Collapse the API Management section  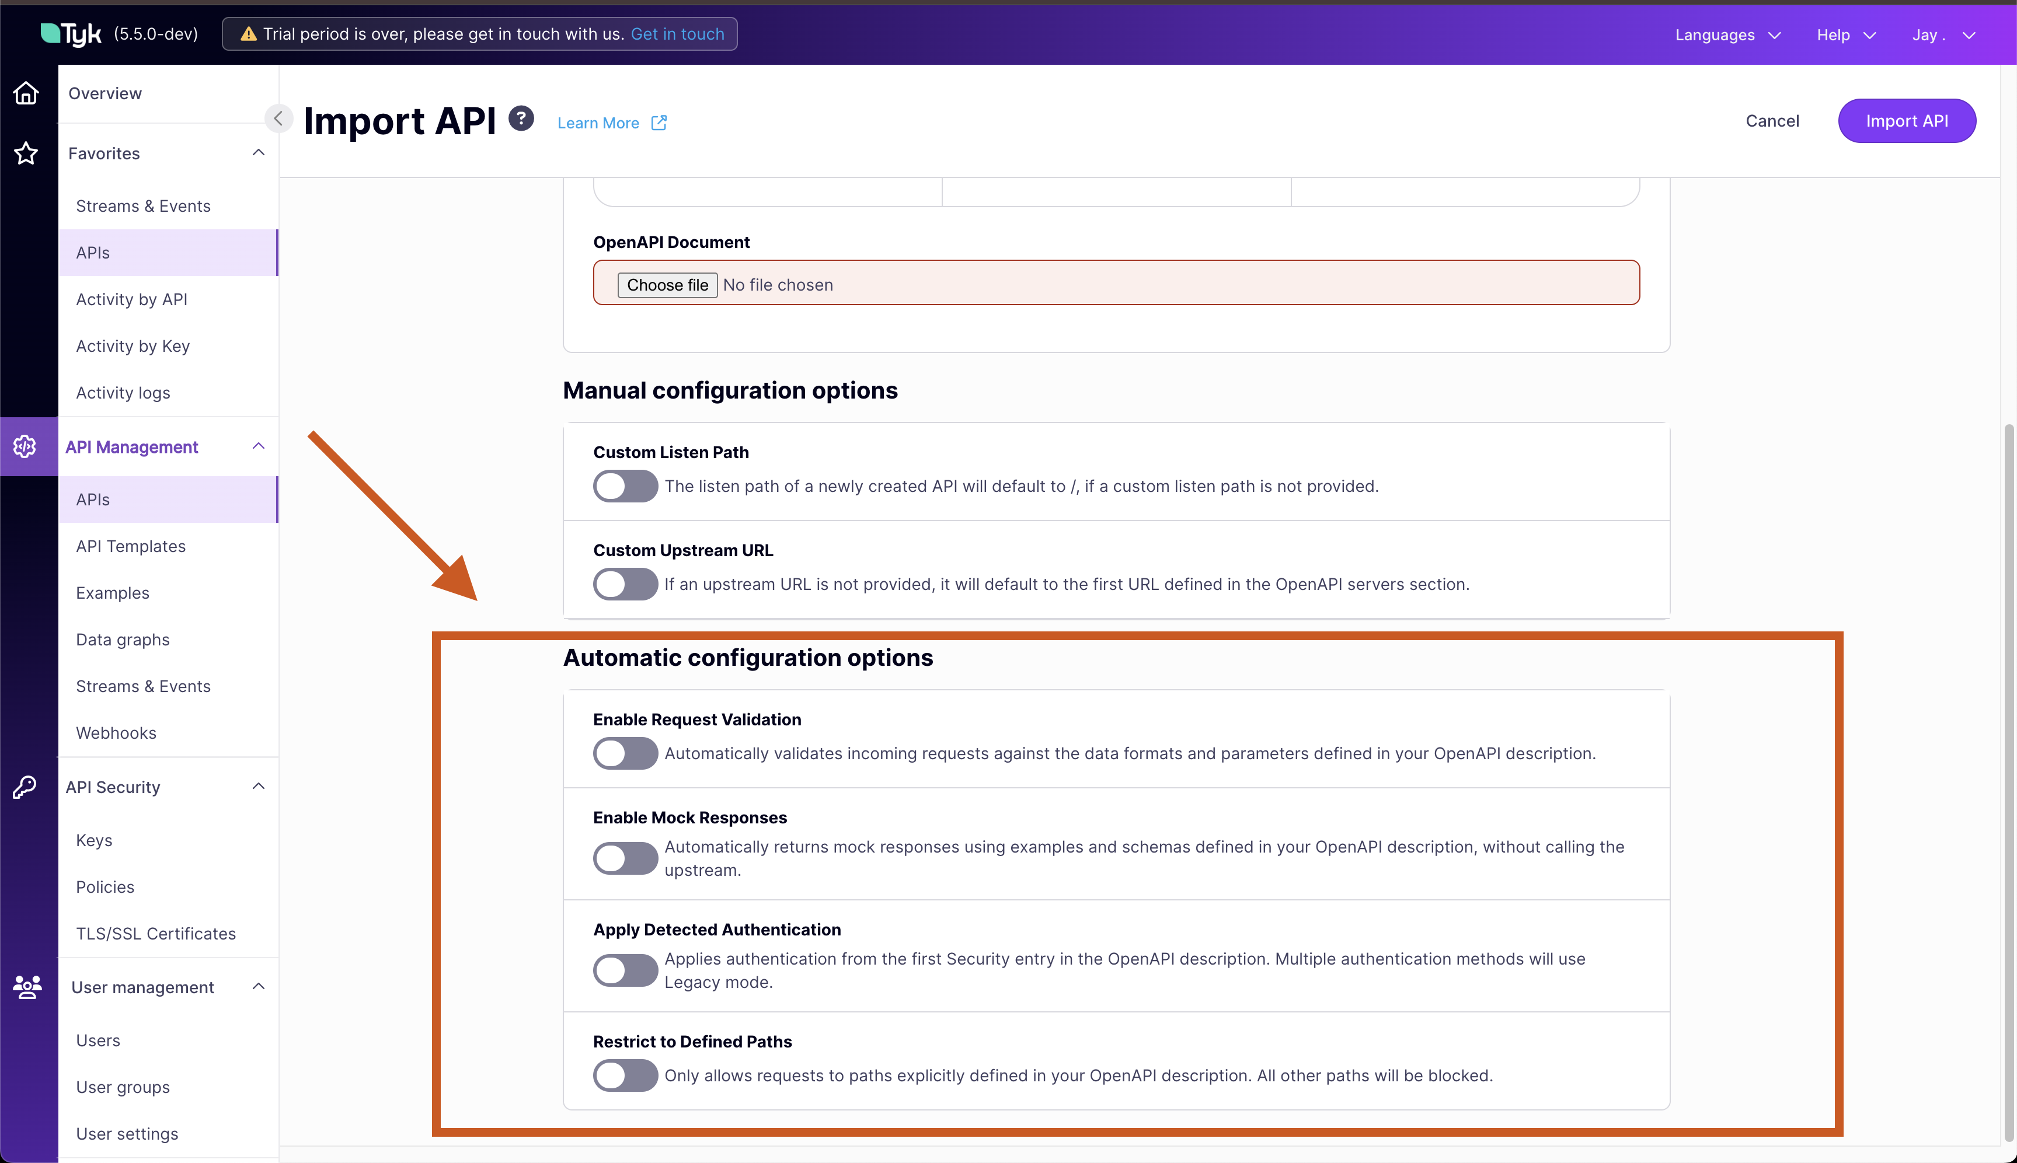coord(257,446)
